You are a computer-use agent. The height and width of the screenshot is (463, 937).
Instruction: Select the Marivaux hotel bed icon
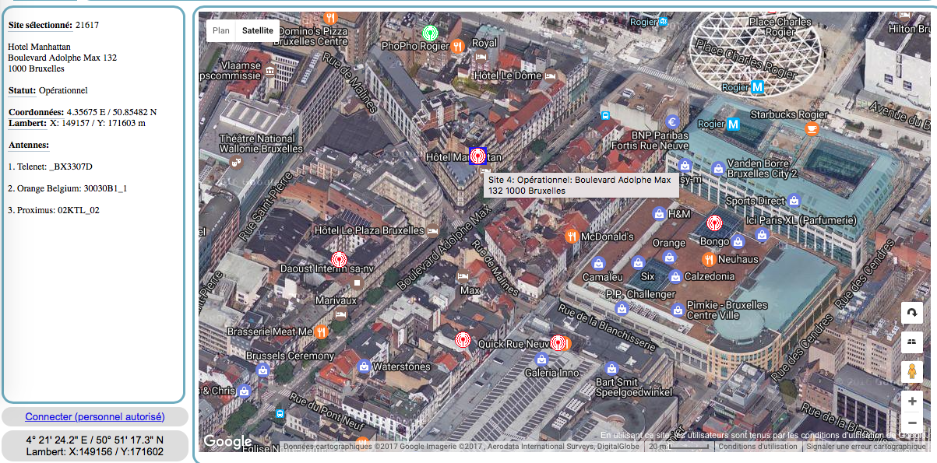point(340,314)
